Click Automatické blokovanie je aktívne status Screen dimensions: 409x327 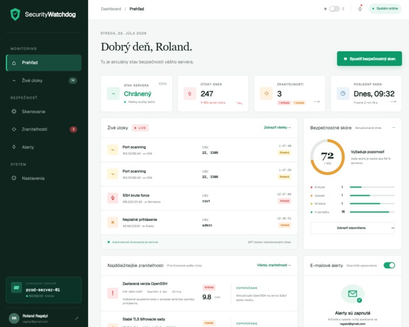coord(133,242)
